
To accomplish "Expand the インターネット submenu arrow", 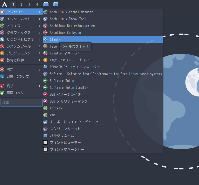I will tap(40, 19).
